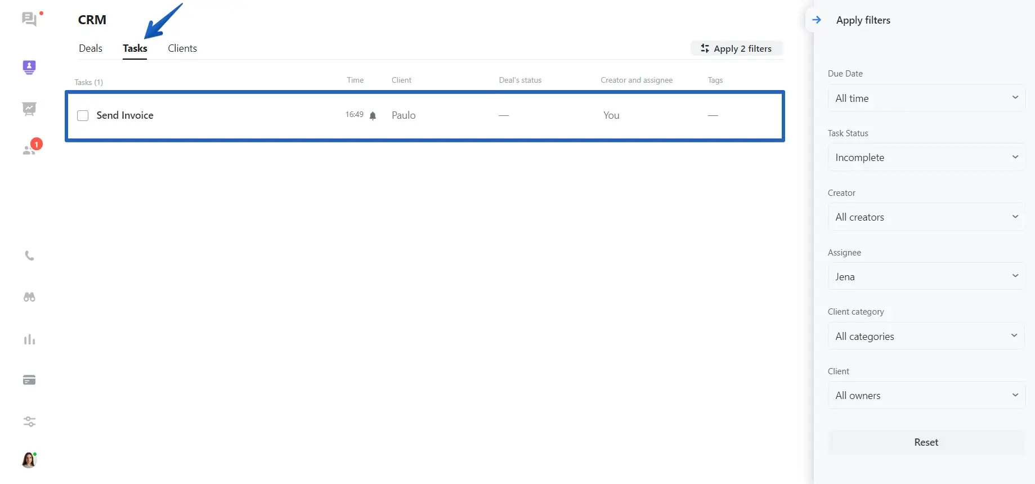Screen dimensions: 1035x484
Task: Click the Apply 2 filters button
Action: point(736,49)
